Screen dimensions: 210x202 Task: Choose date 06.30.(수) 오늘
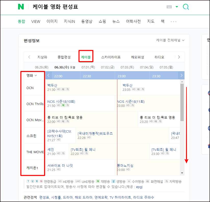click(x=65, y=67)
